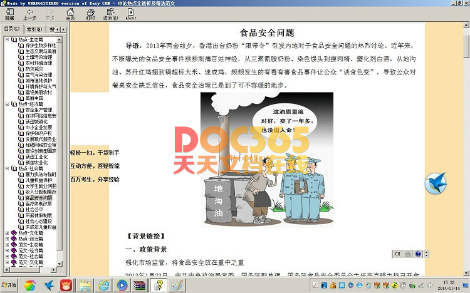Open the 中小企业发展 topic
The width and height of the screenshot is (470, 293).
pyautogui.click(x=38, y=127)
